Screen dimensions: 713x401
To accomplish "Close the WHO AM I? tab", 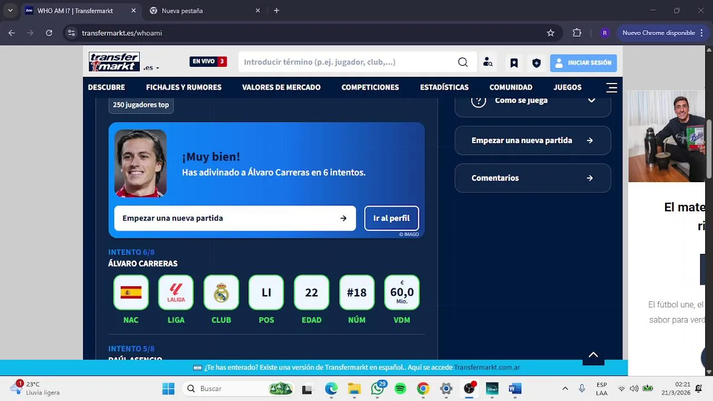I will click(x=134, y=11).
